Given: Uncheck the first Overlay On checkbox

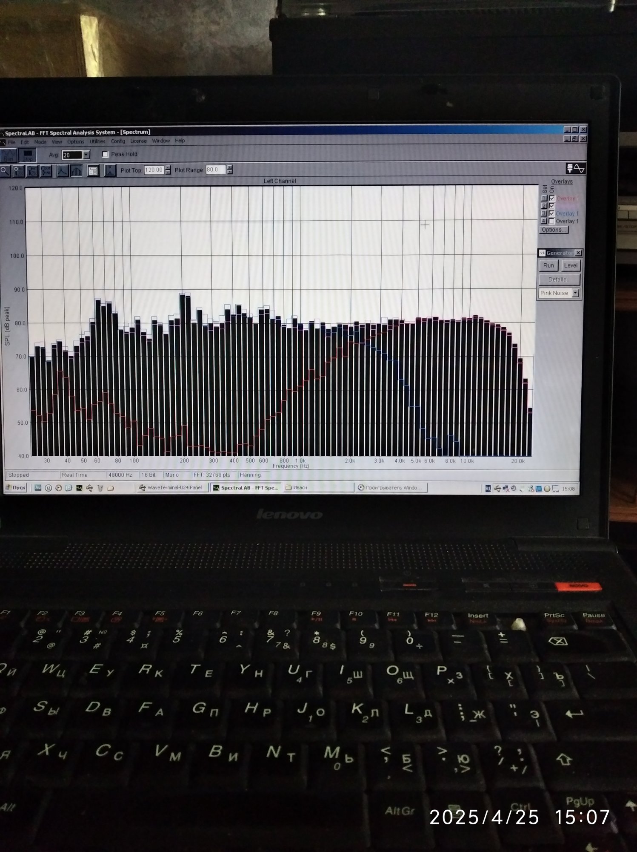Looking at the screenshot, I should point(552,198).
